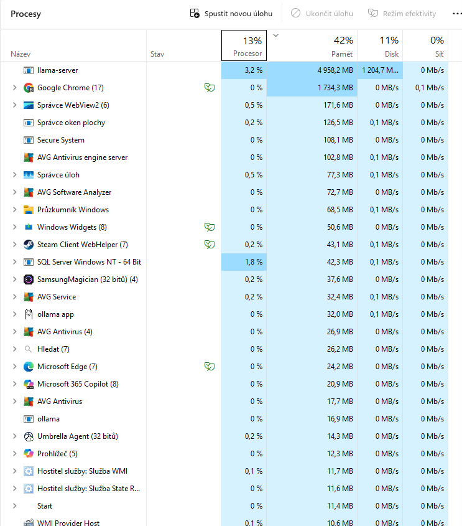Select Hostitel služby: Služba State R... row
462x526 pixels.
[224, 489]
